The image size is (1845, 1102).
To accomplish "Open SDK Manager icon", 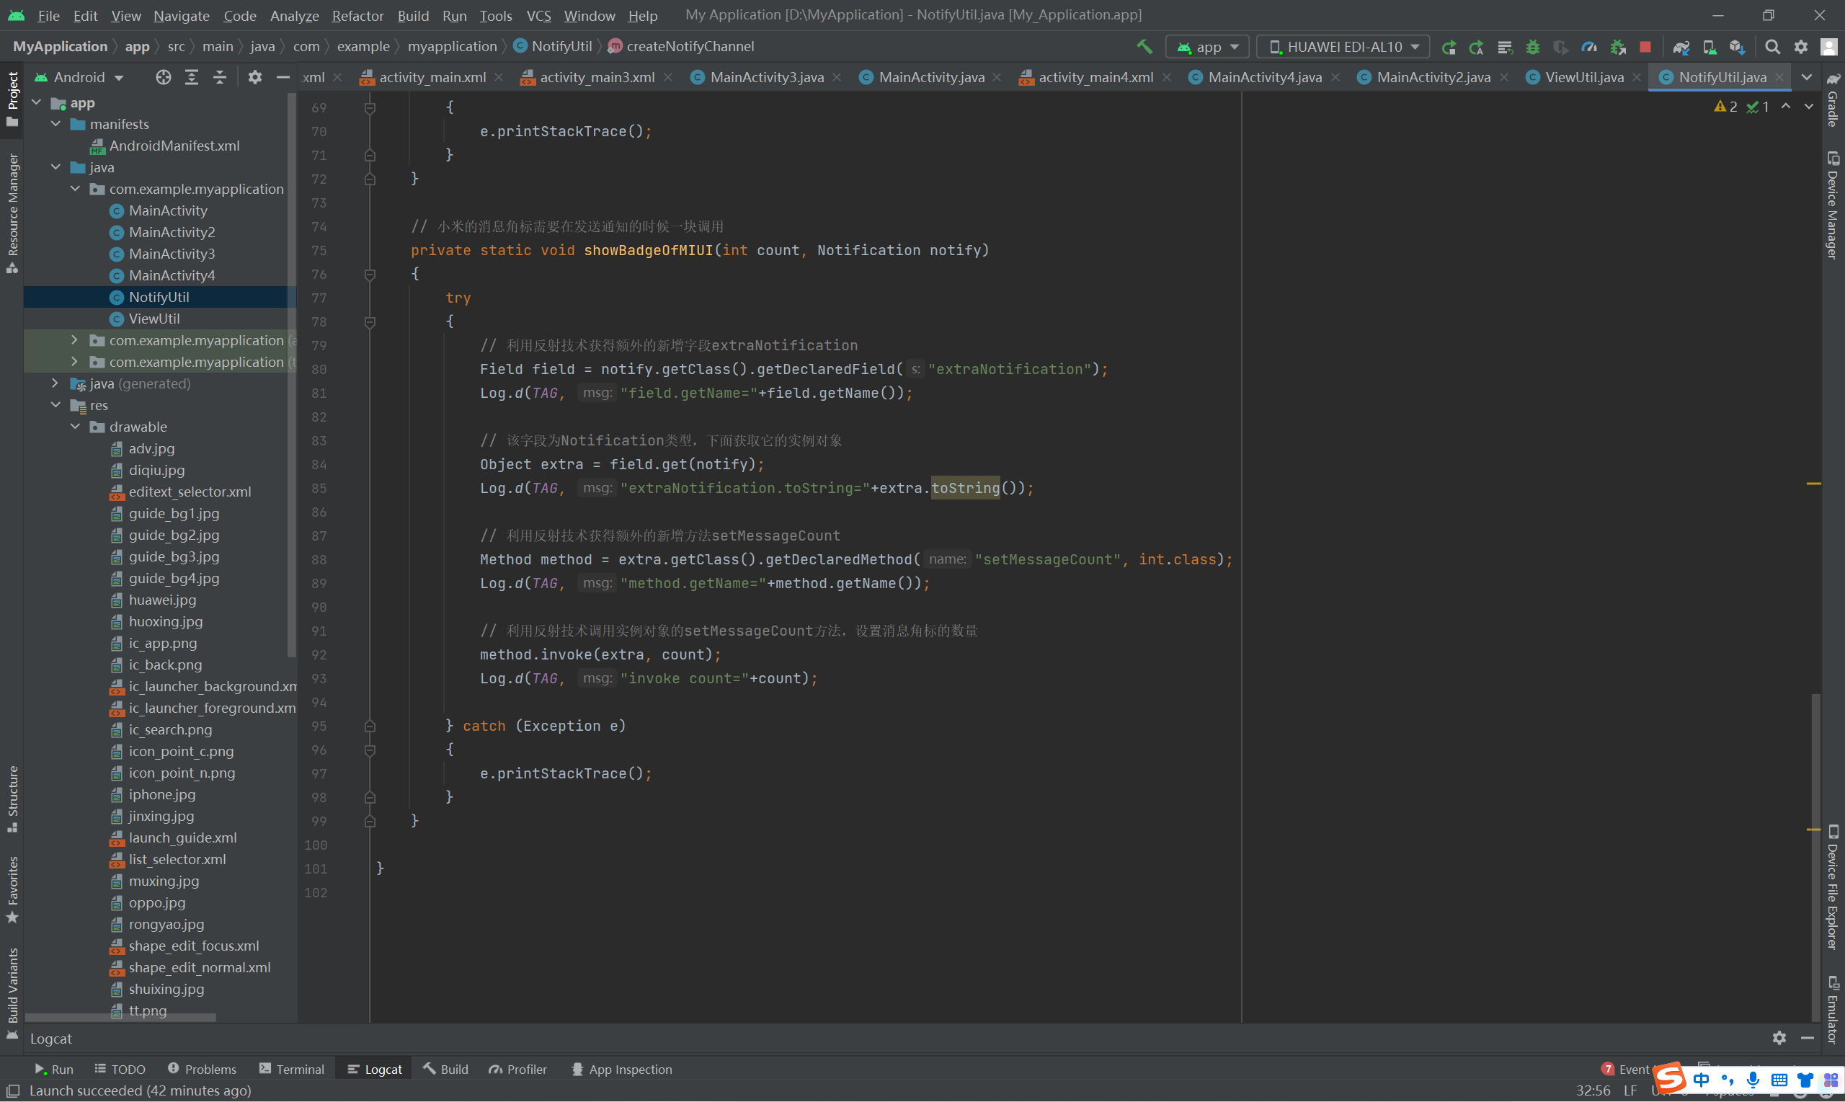I will 1737,47.
